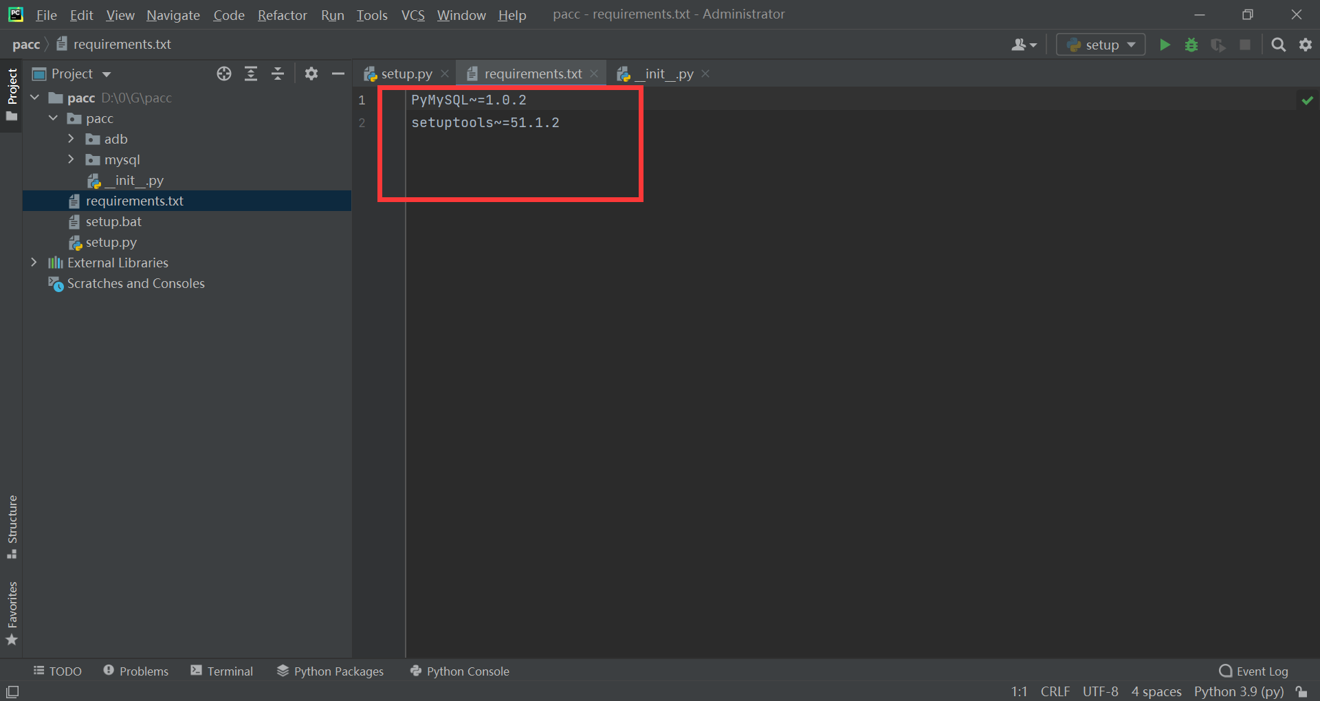The width and height of the screenshot is (1320, 701).
Task: Open IDE Settings via gear icon in toolbar
Action: pos(1306,44)
